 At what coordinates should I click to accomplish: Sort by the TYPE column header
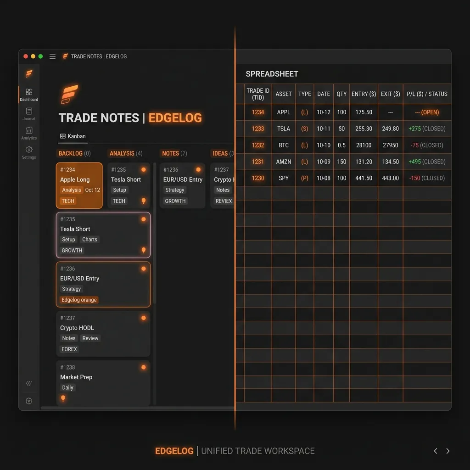click(305, 94)
